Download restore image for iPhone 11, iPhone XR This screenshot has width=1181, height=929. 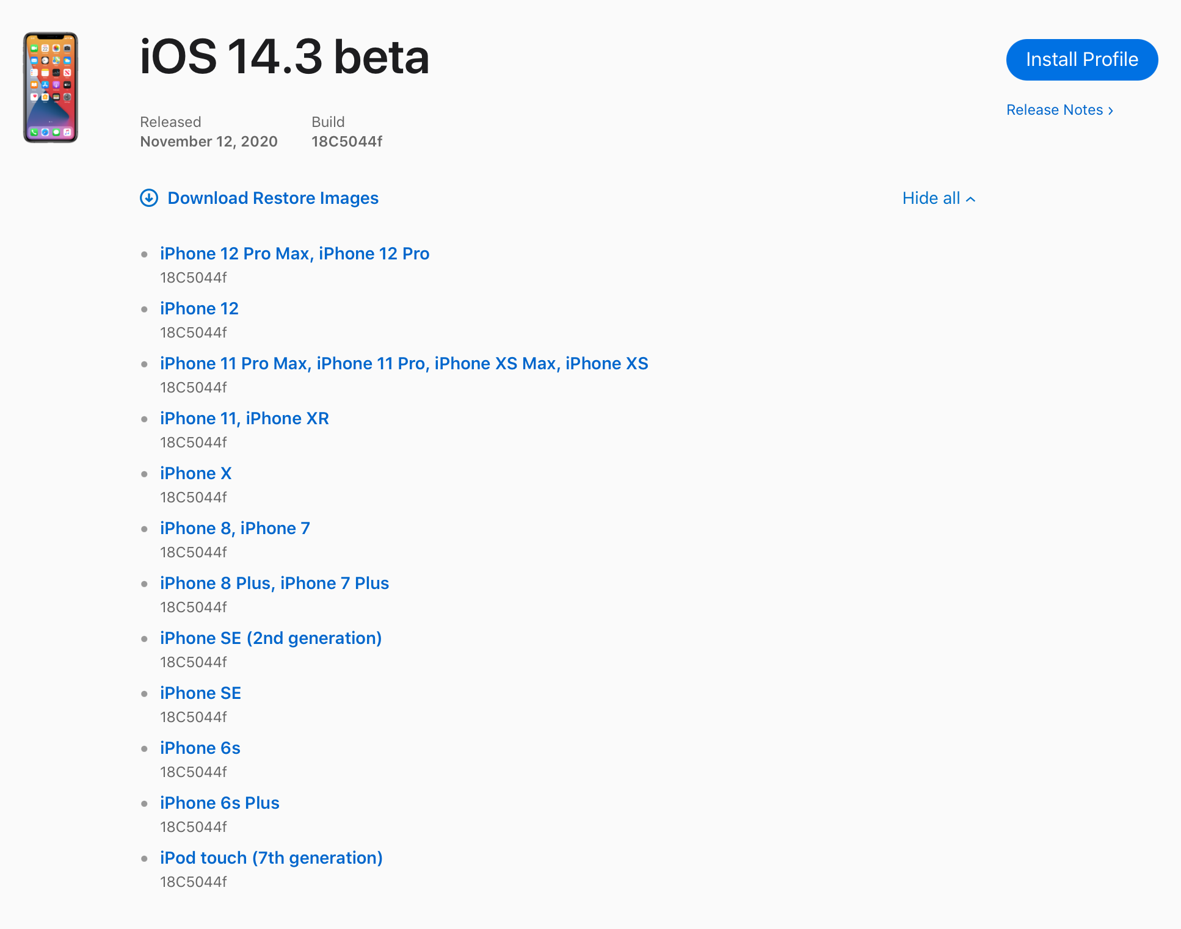[244, 418]
